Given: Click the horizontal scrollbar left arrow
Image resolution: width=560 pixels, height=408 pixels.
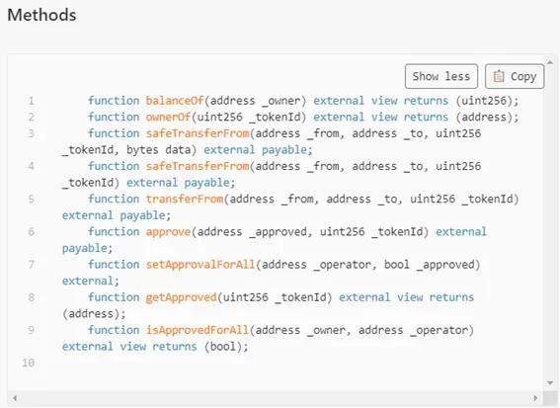Looking at the screenshot, I should pos(15,398).
